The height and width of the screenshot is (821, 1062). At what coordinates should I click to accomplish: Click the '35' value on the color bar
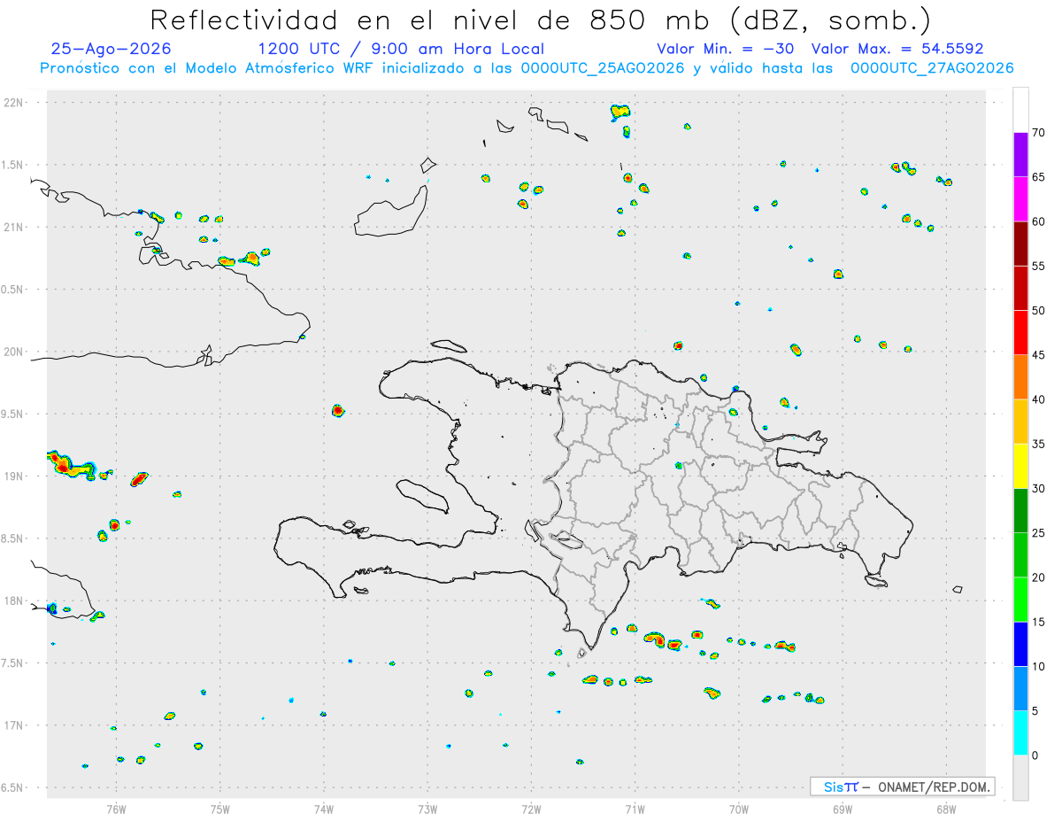point(1038,444)
